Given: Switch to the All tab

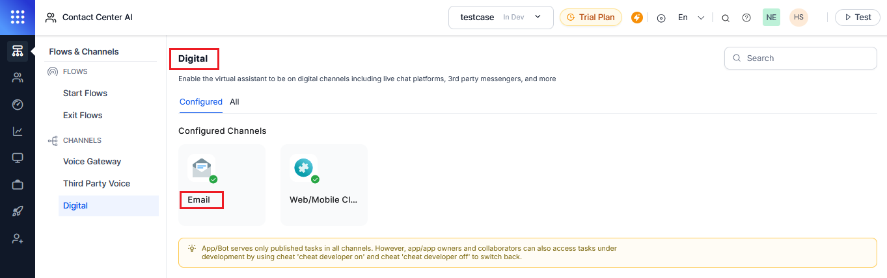Looking at the screenshot, I should 234,102.
